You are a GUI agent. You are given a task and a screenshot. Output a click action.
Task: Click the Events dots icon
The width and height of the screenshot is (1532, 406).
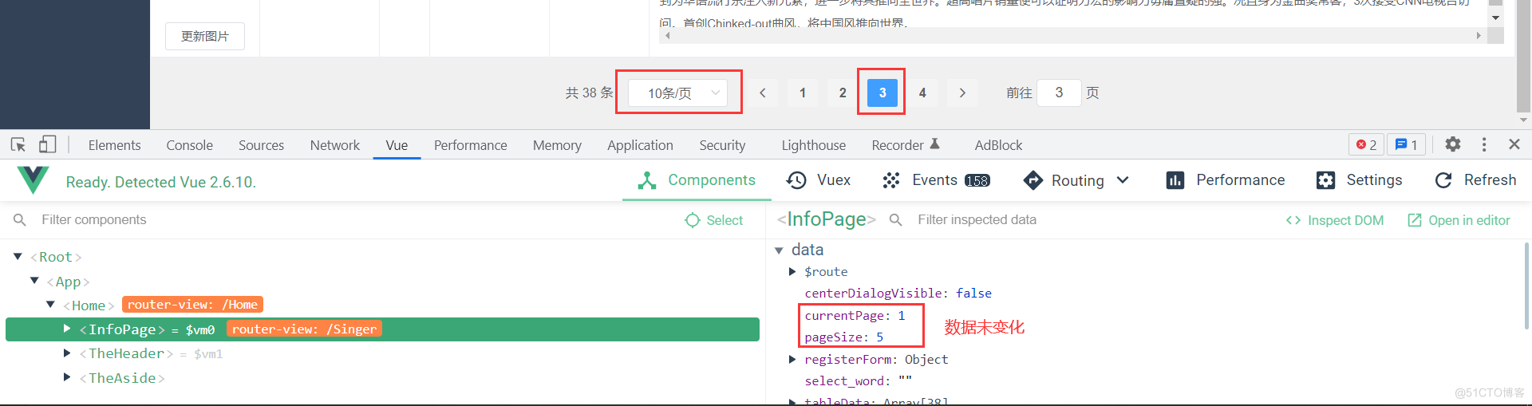click(x=891, y=180)
